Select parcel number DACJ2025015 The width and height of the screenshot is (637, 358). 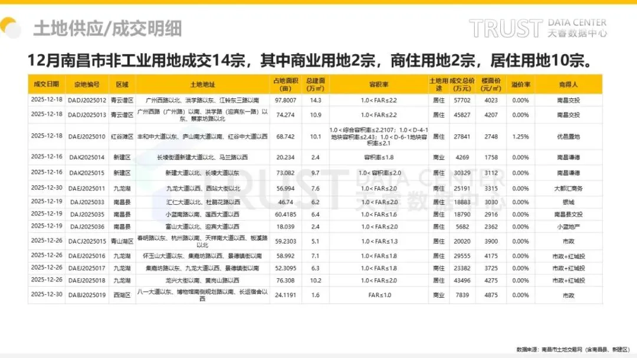tap(87, 241)
